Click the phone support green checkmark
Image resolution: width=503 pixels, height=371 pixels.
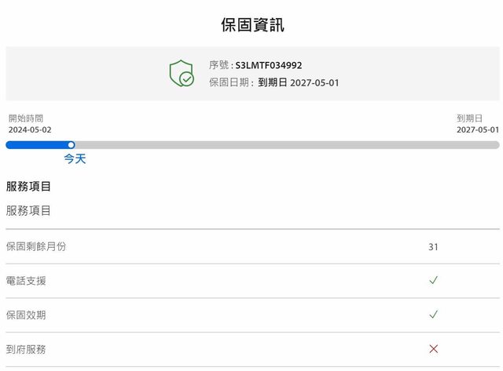click(433, 280)
